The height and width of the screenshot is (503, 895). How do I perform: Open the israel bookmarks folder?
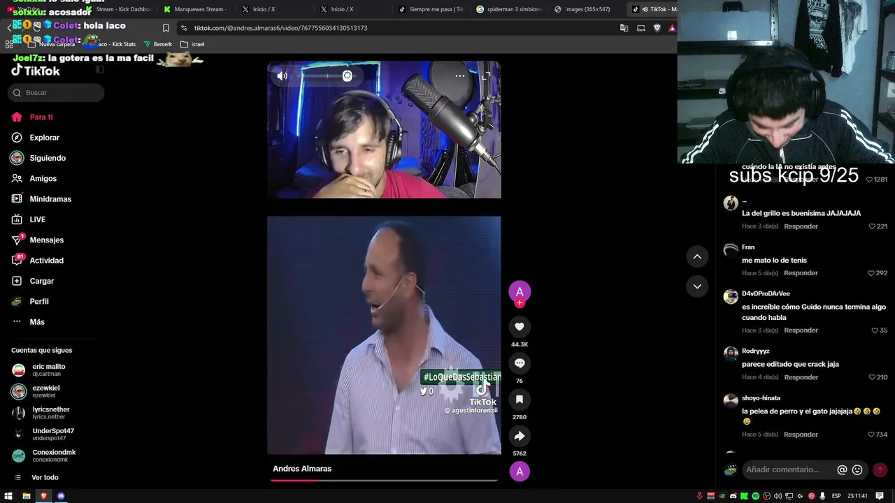click(192, 44)
